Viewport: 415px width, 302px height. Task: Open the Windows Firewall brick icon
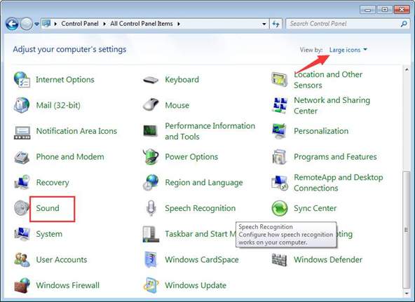click(22, 285)
